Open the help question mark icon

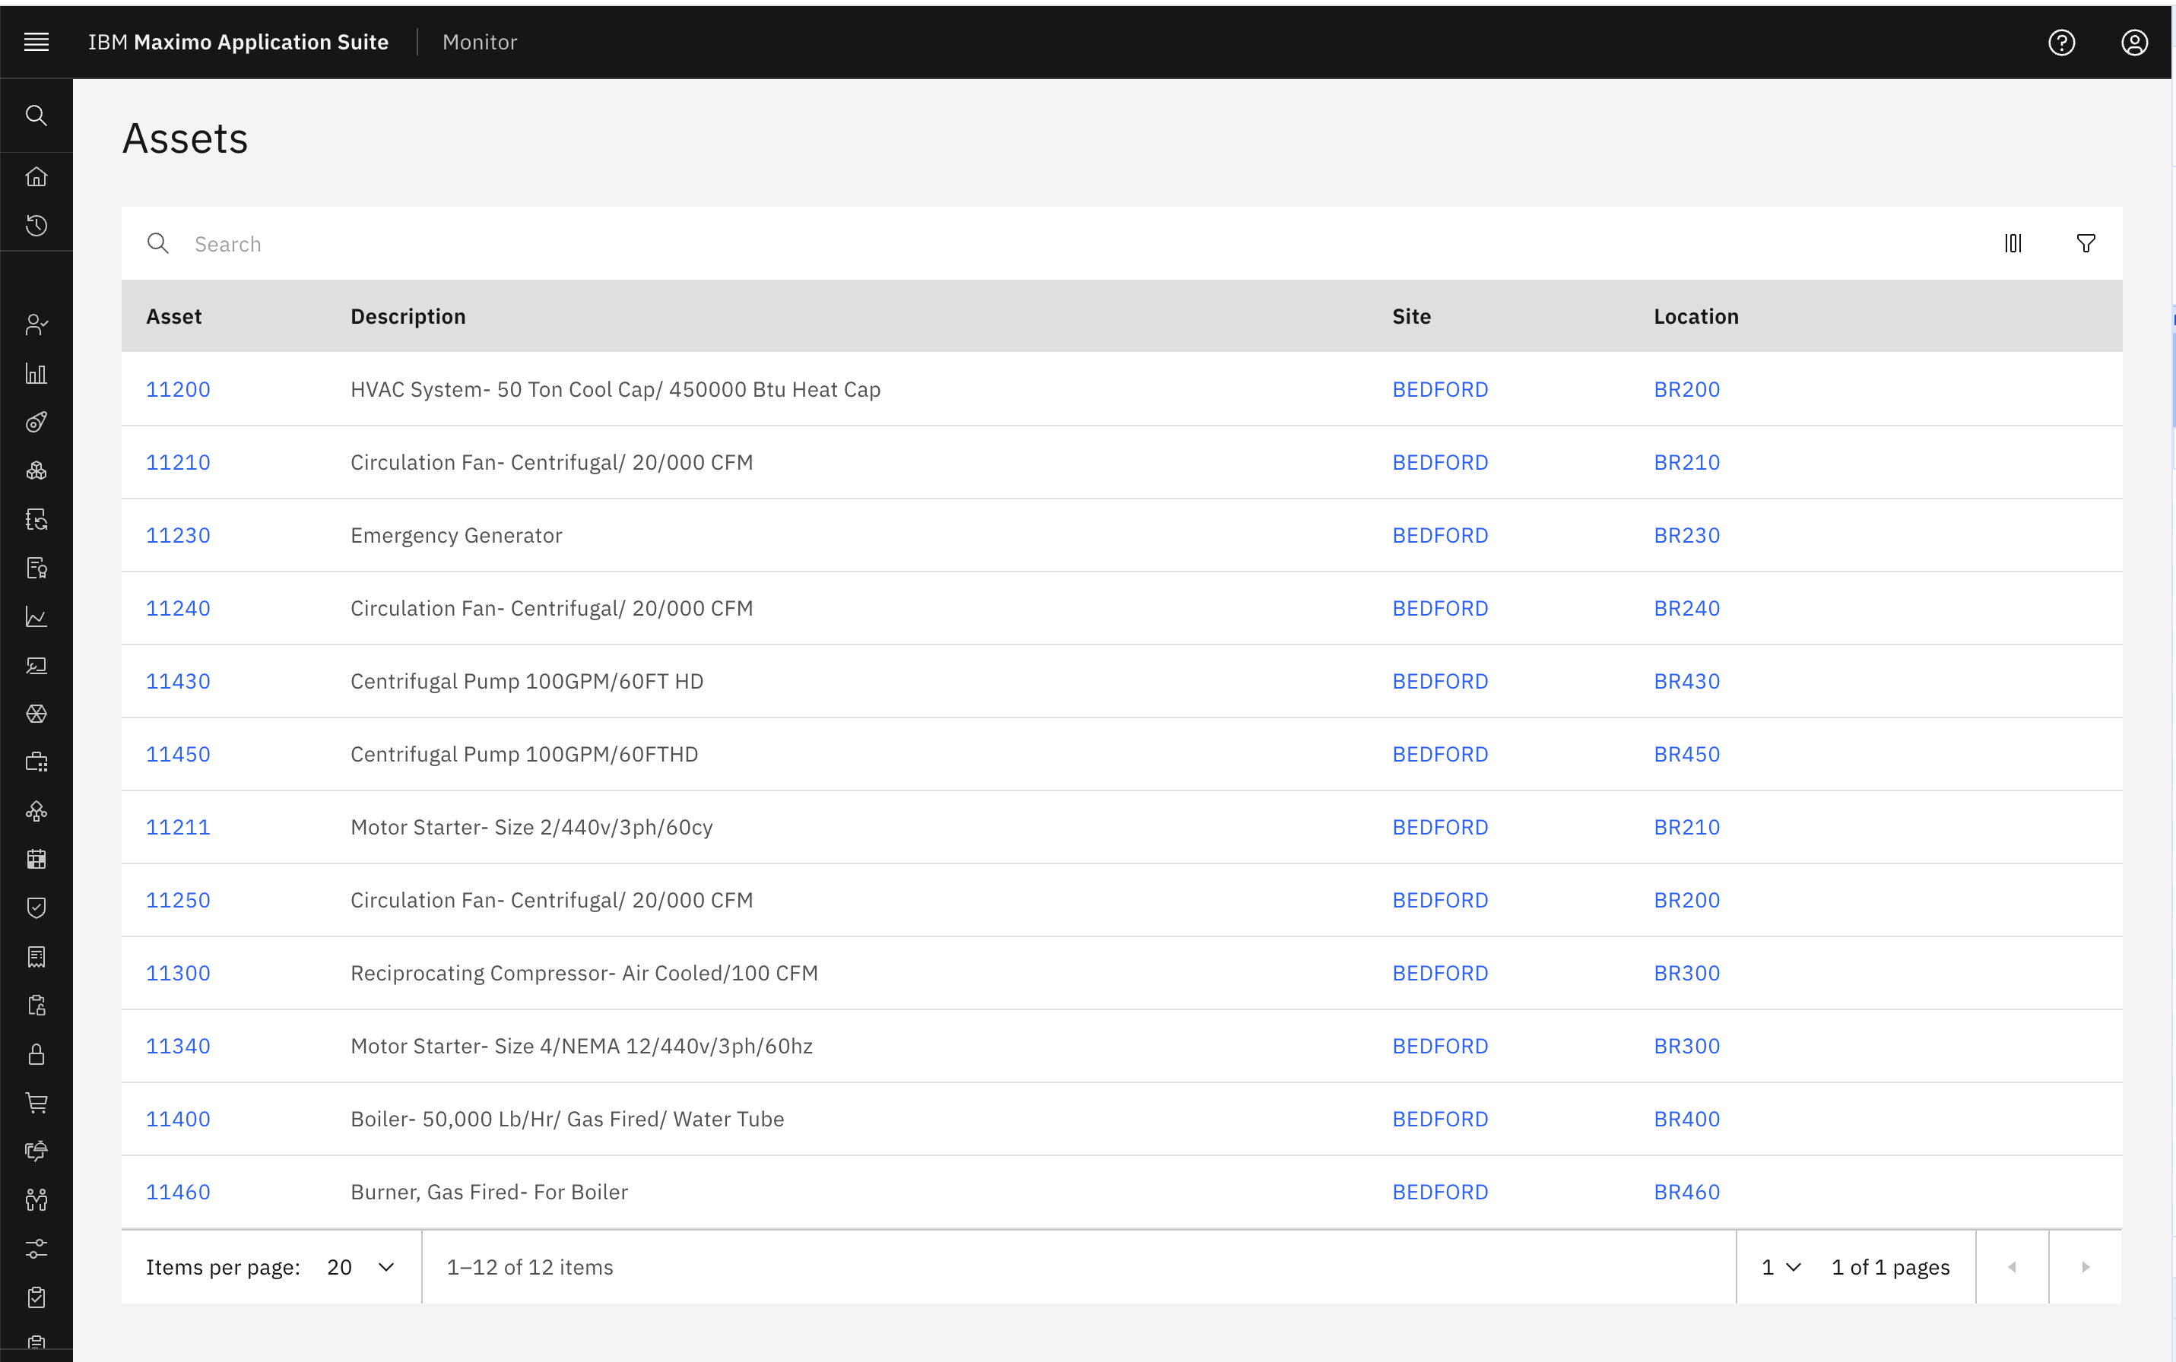(x=2061, y=43)
